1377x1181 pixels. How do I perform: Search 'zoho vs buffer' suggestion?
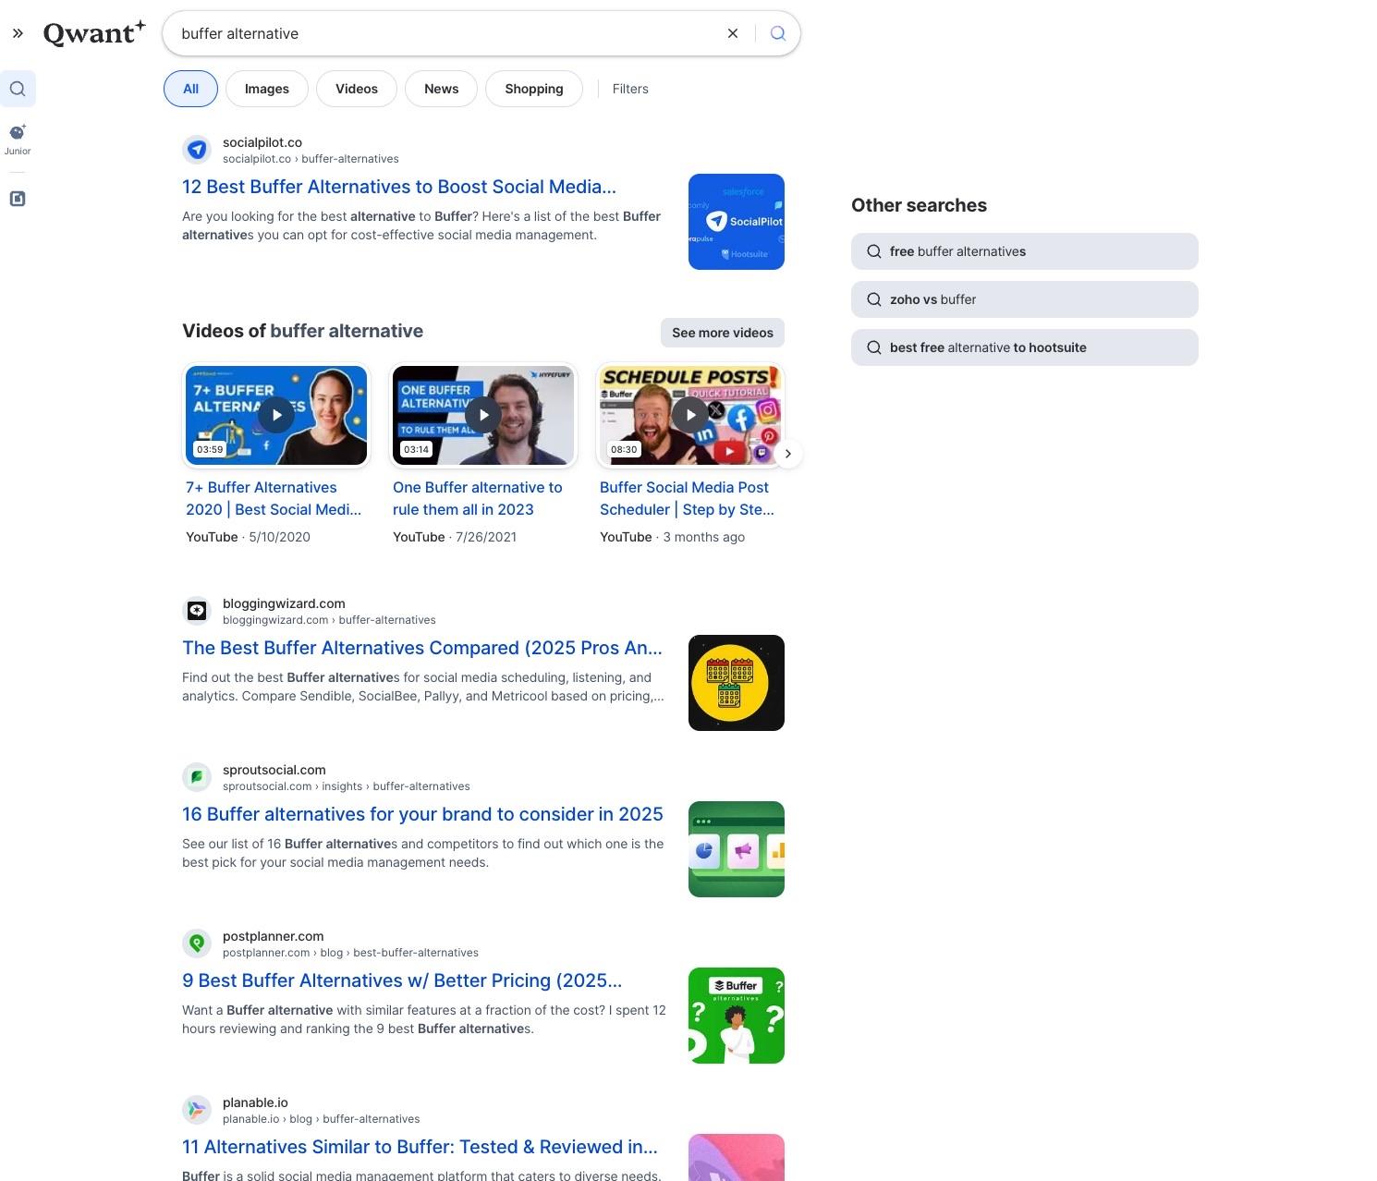click(1025, 299)
